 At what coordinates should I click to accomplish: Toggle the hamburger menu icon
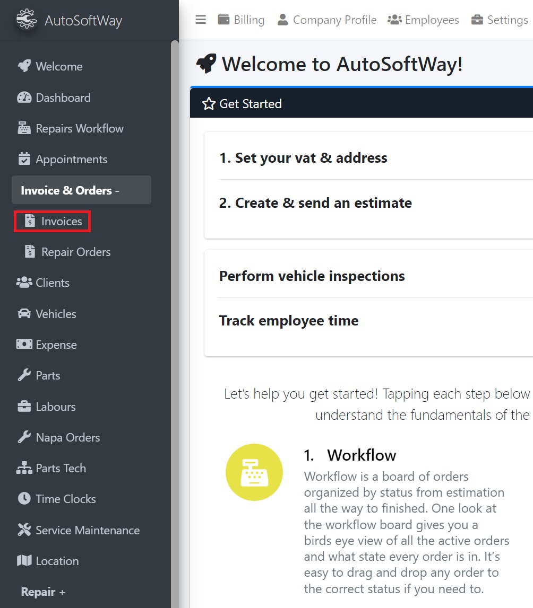[201, 19]
